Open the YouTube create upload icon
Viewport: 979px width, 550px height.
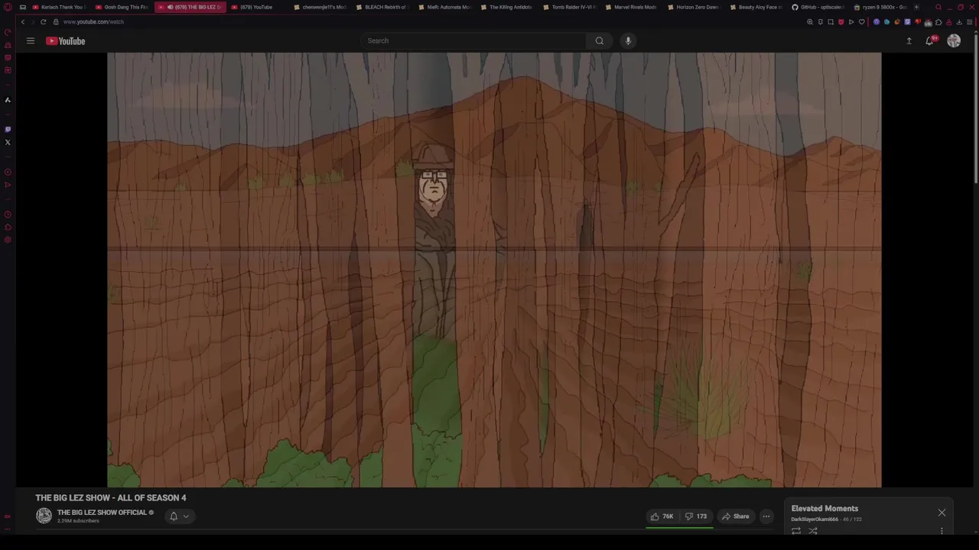click(x=909, y=40)
